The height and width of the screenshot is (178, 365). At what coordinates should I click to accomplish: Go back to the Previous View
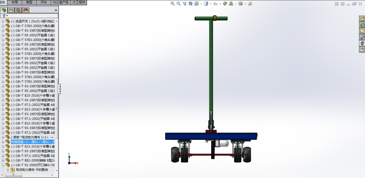184,4
